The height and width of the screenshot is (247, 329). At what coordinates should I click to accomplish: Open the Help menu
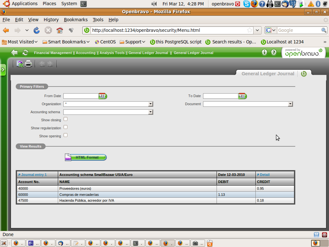pyautogui.click(x=113, y=20)
